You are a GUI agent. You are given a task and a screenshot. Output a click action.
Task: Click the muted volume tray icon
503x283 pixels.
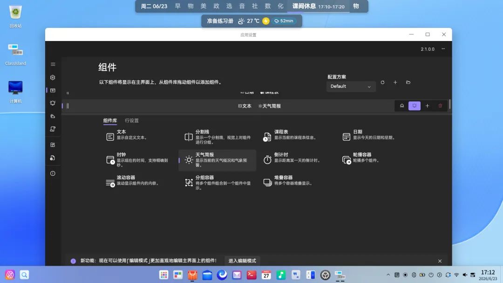465,275
